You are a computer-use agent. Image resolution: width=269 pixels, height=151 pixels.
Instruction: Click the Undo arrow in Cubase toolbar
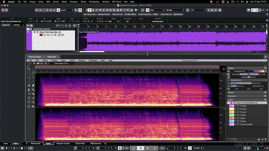click(3, 10)
